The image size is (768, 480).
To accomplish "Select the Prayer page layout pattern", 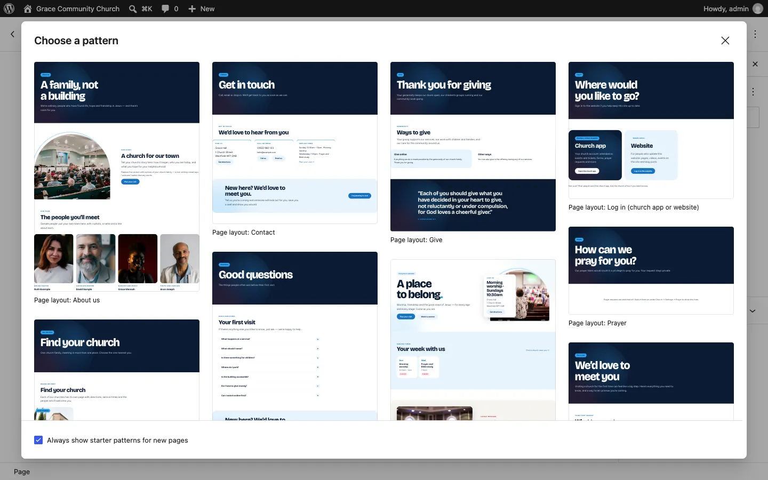I will 651,270.
